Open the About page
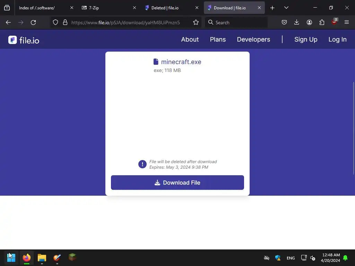The width and height of the screenshot is (355, 266). [x=190, y=39]
